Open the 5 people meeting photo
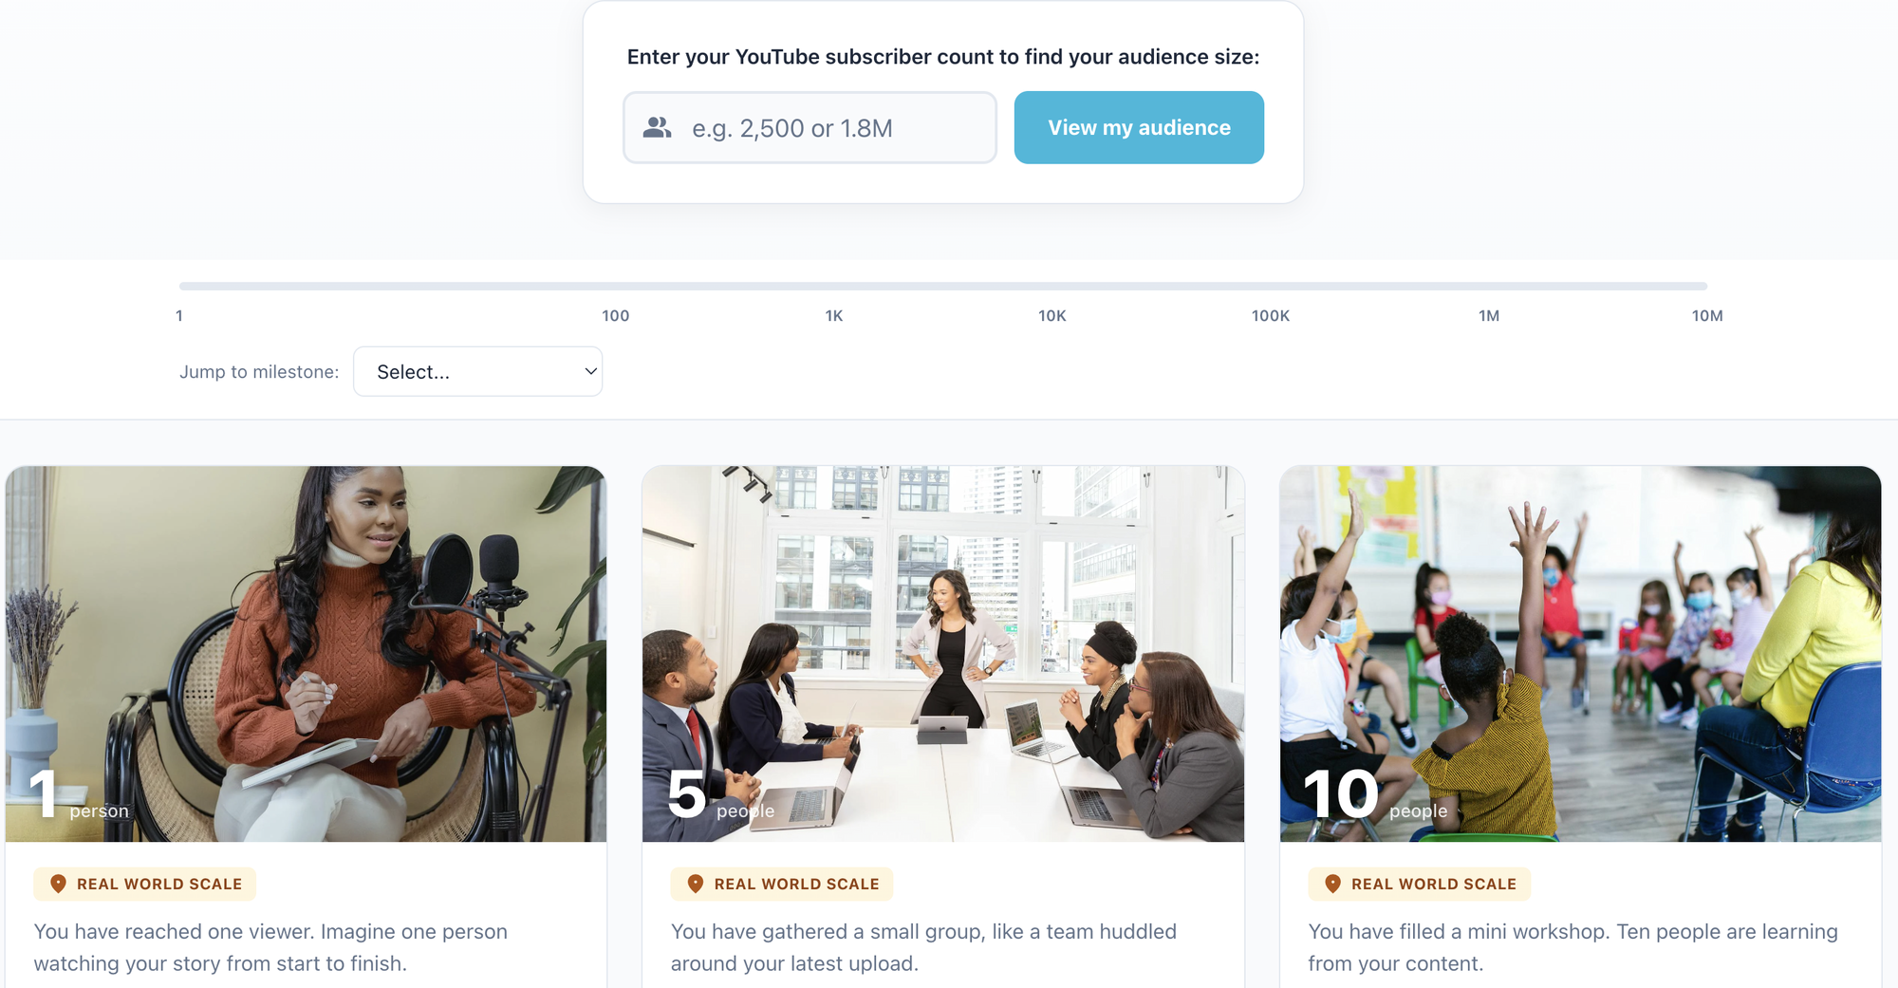 [943, 654]
